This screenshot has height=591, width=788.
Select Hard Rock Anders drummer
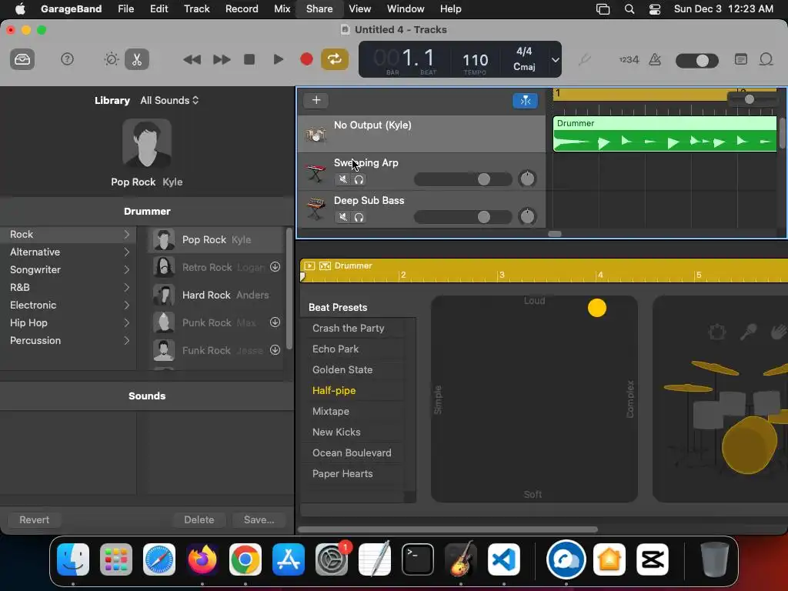tap(215, 295)
